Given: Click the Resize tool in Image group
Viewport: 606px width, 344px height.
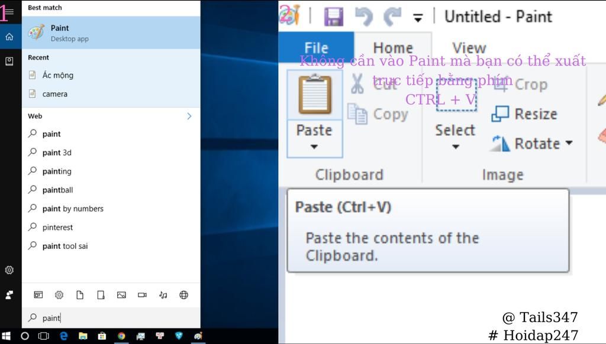Looking at the screenshot, I should (x=524, y=114).
